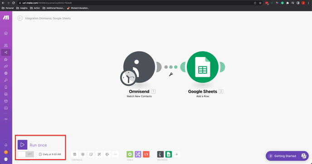Image resolution: width=312 pixels, height=164 pixels.
Task: Add another module after the Google Sheets module
Action: pos(223,67)
